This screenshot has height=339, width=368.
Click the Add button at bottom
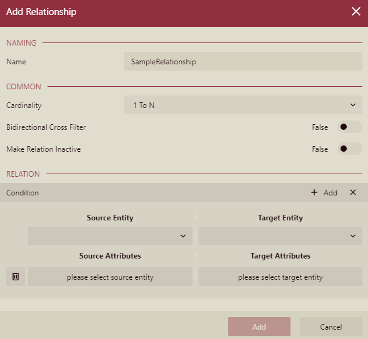[259, 327]
